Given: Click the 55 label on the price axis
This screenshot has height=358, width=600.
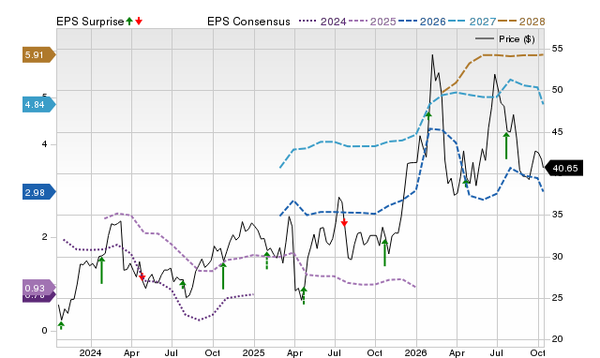Looking at the screenshot, I should pyautogui.click(x=557, y=49).
